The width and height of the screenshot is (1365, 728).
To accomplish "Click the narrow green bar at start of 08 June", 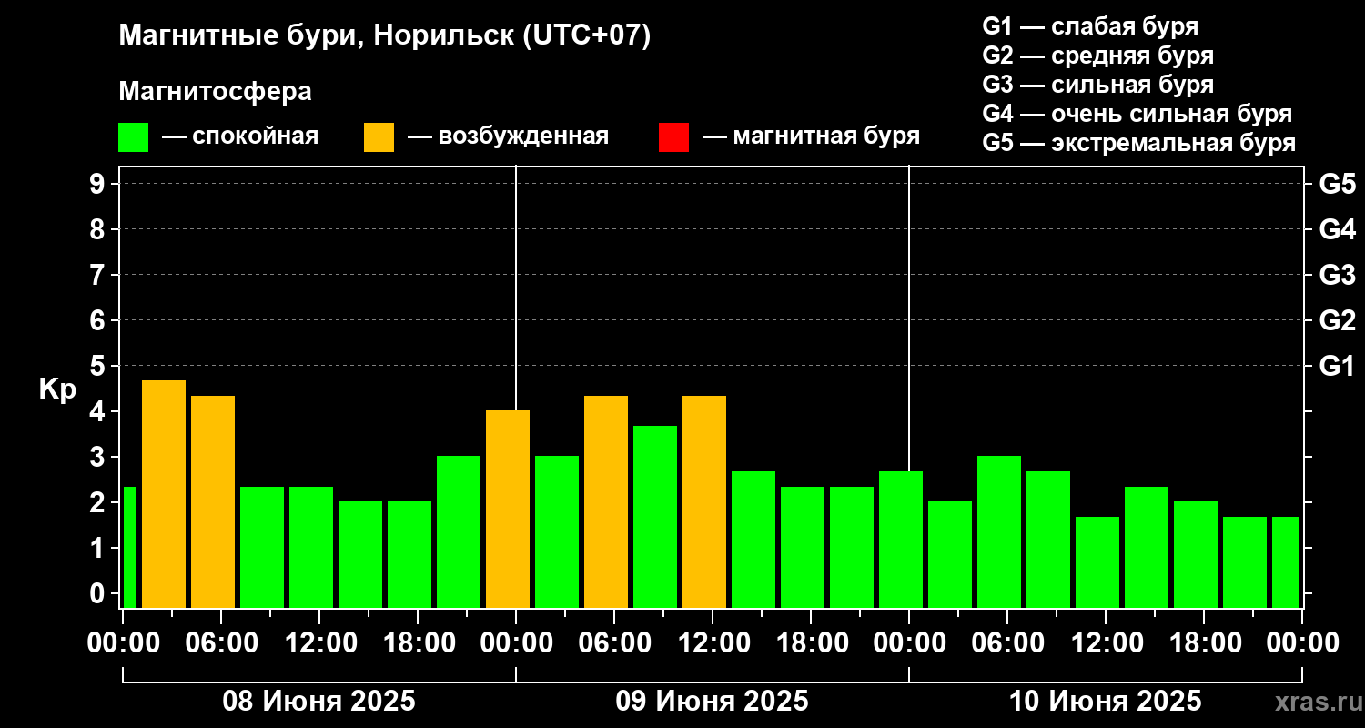I will pos(129,547).
